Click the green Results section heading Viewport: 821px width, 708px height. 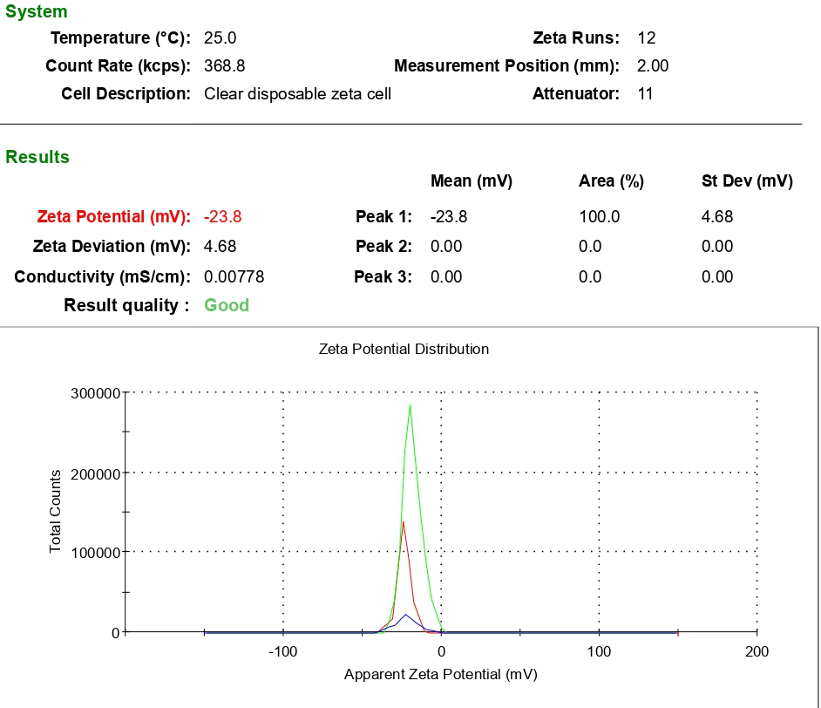37,158
